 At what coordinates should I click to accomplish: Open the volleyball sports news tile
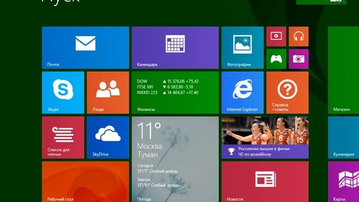(265, 137)
